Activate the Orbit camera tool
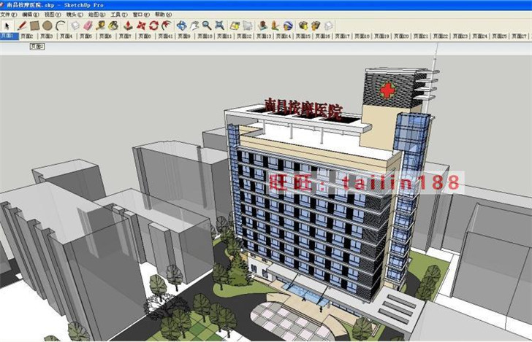 [181, 26]
